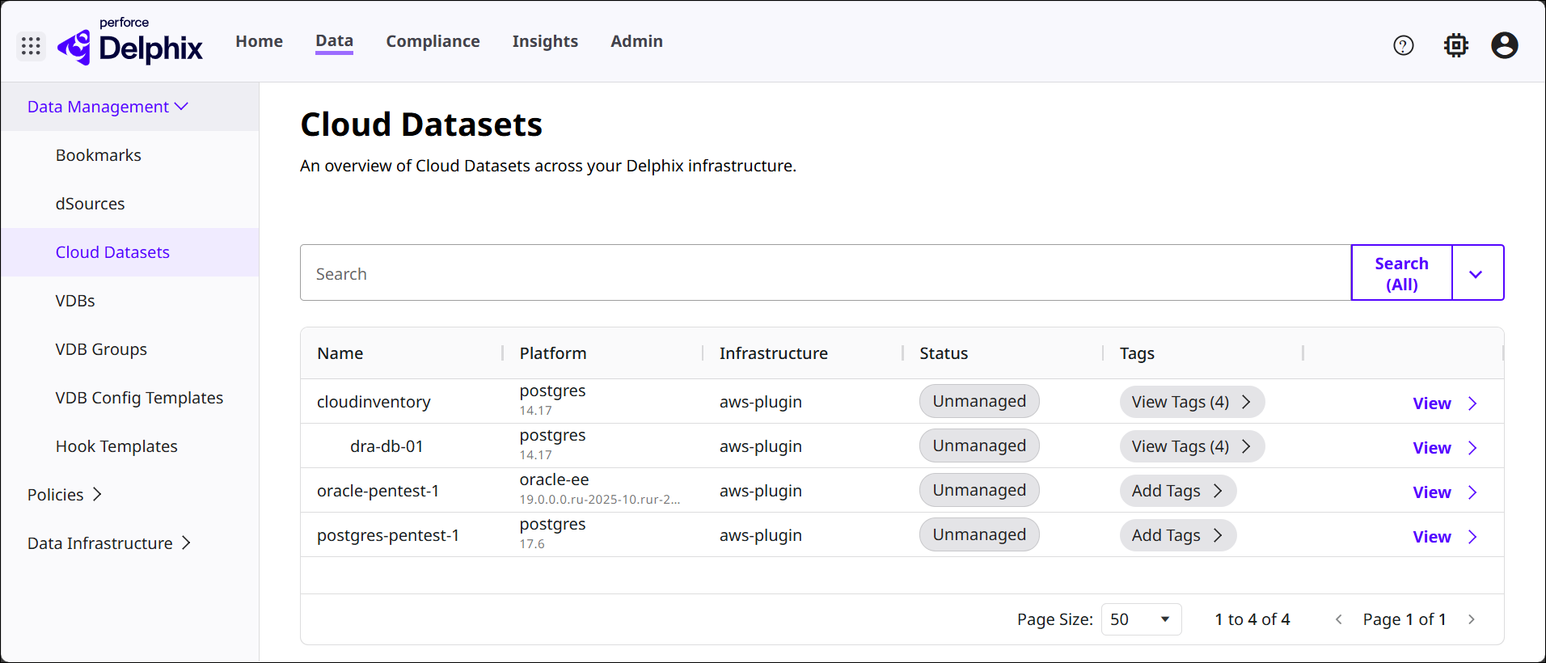This screenshot has height=663, width=1546.
Task: Open the Search (All) dropdown arrow
Action: pyautogui.click(x=1476, y=274)
